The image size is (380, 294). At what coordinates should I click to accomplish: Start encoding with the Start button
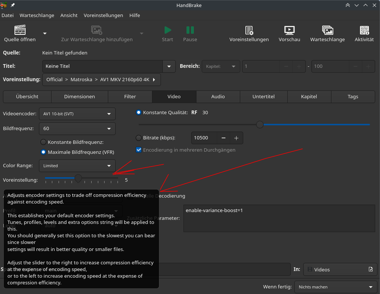click(168, 33)
